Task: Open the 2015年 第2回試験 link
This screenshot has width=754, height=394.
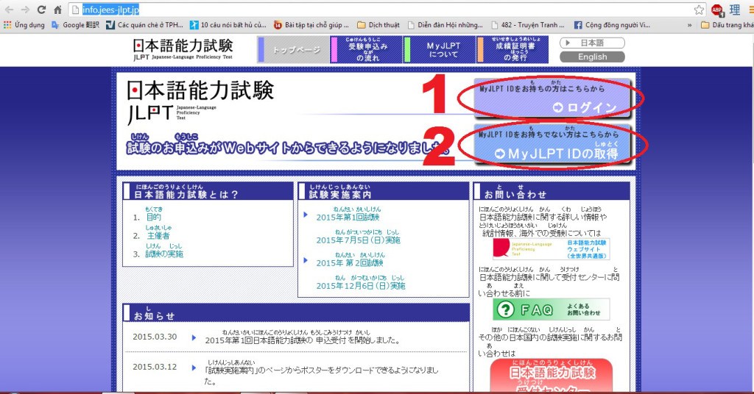Action: (350, 263)
